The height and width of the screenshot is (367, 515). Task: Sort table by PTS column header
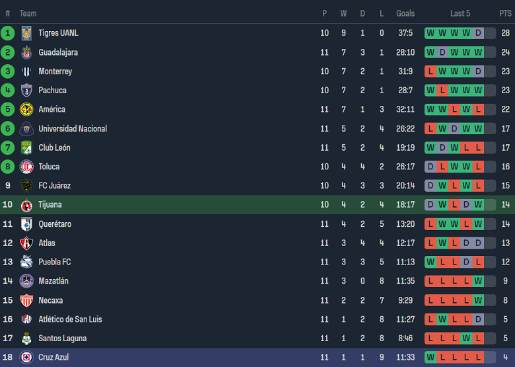pyautogui.click(x=505, y=13)
